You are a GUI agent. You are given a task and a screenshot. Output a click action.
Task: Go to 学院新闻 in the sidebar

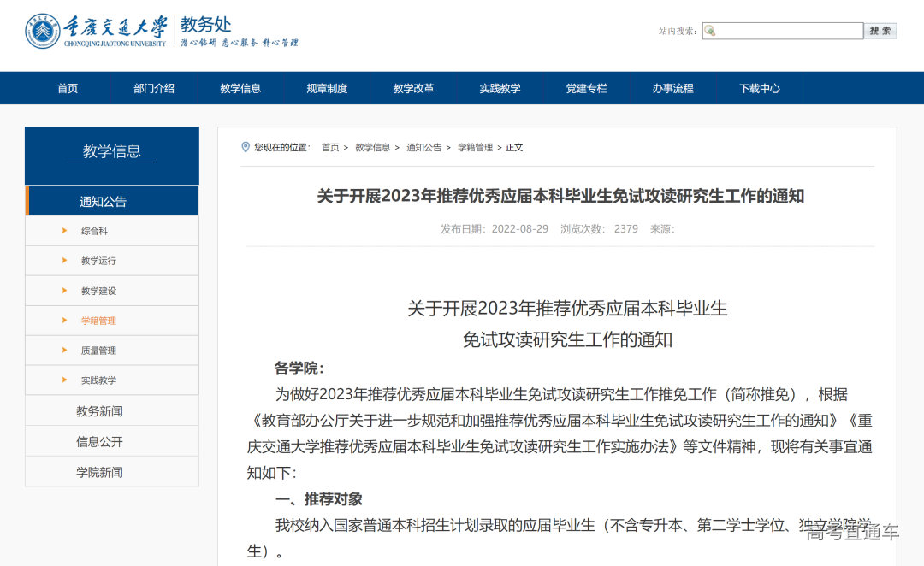coord(98,471)
